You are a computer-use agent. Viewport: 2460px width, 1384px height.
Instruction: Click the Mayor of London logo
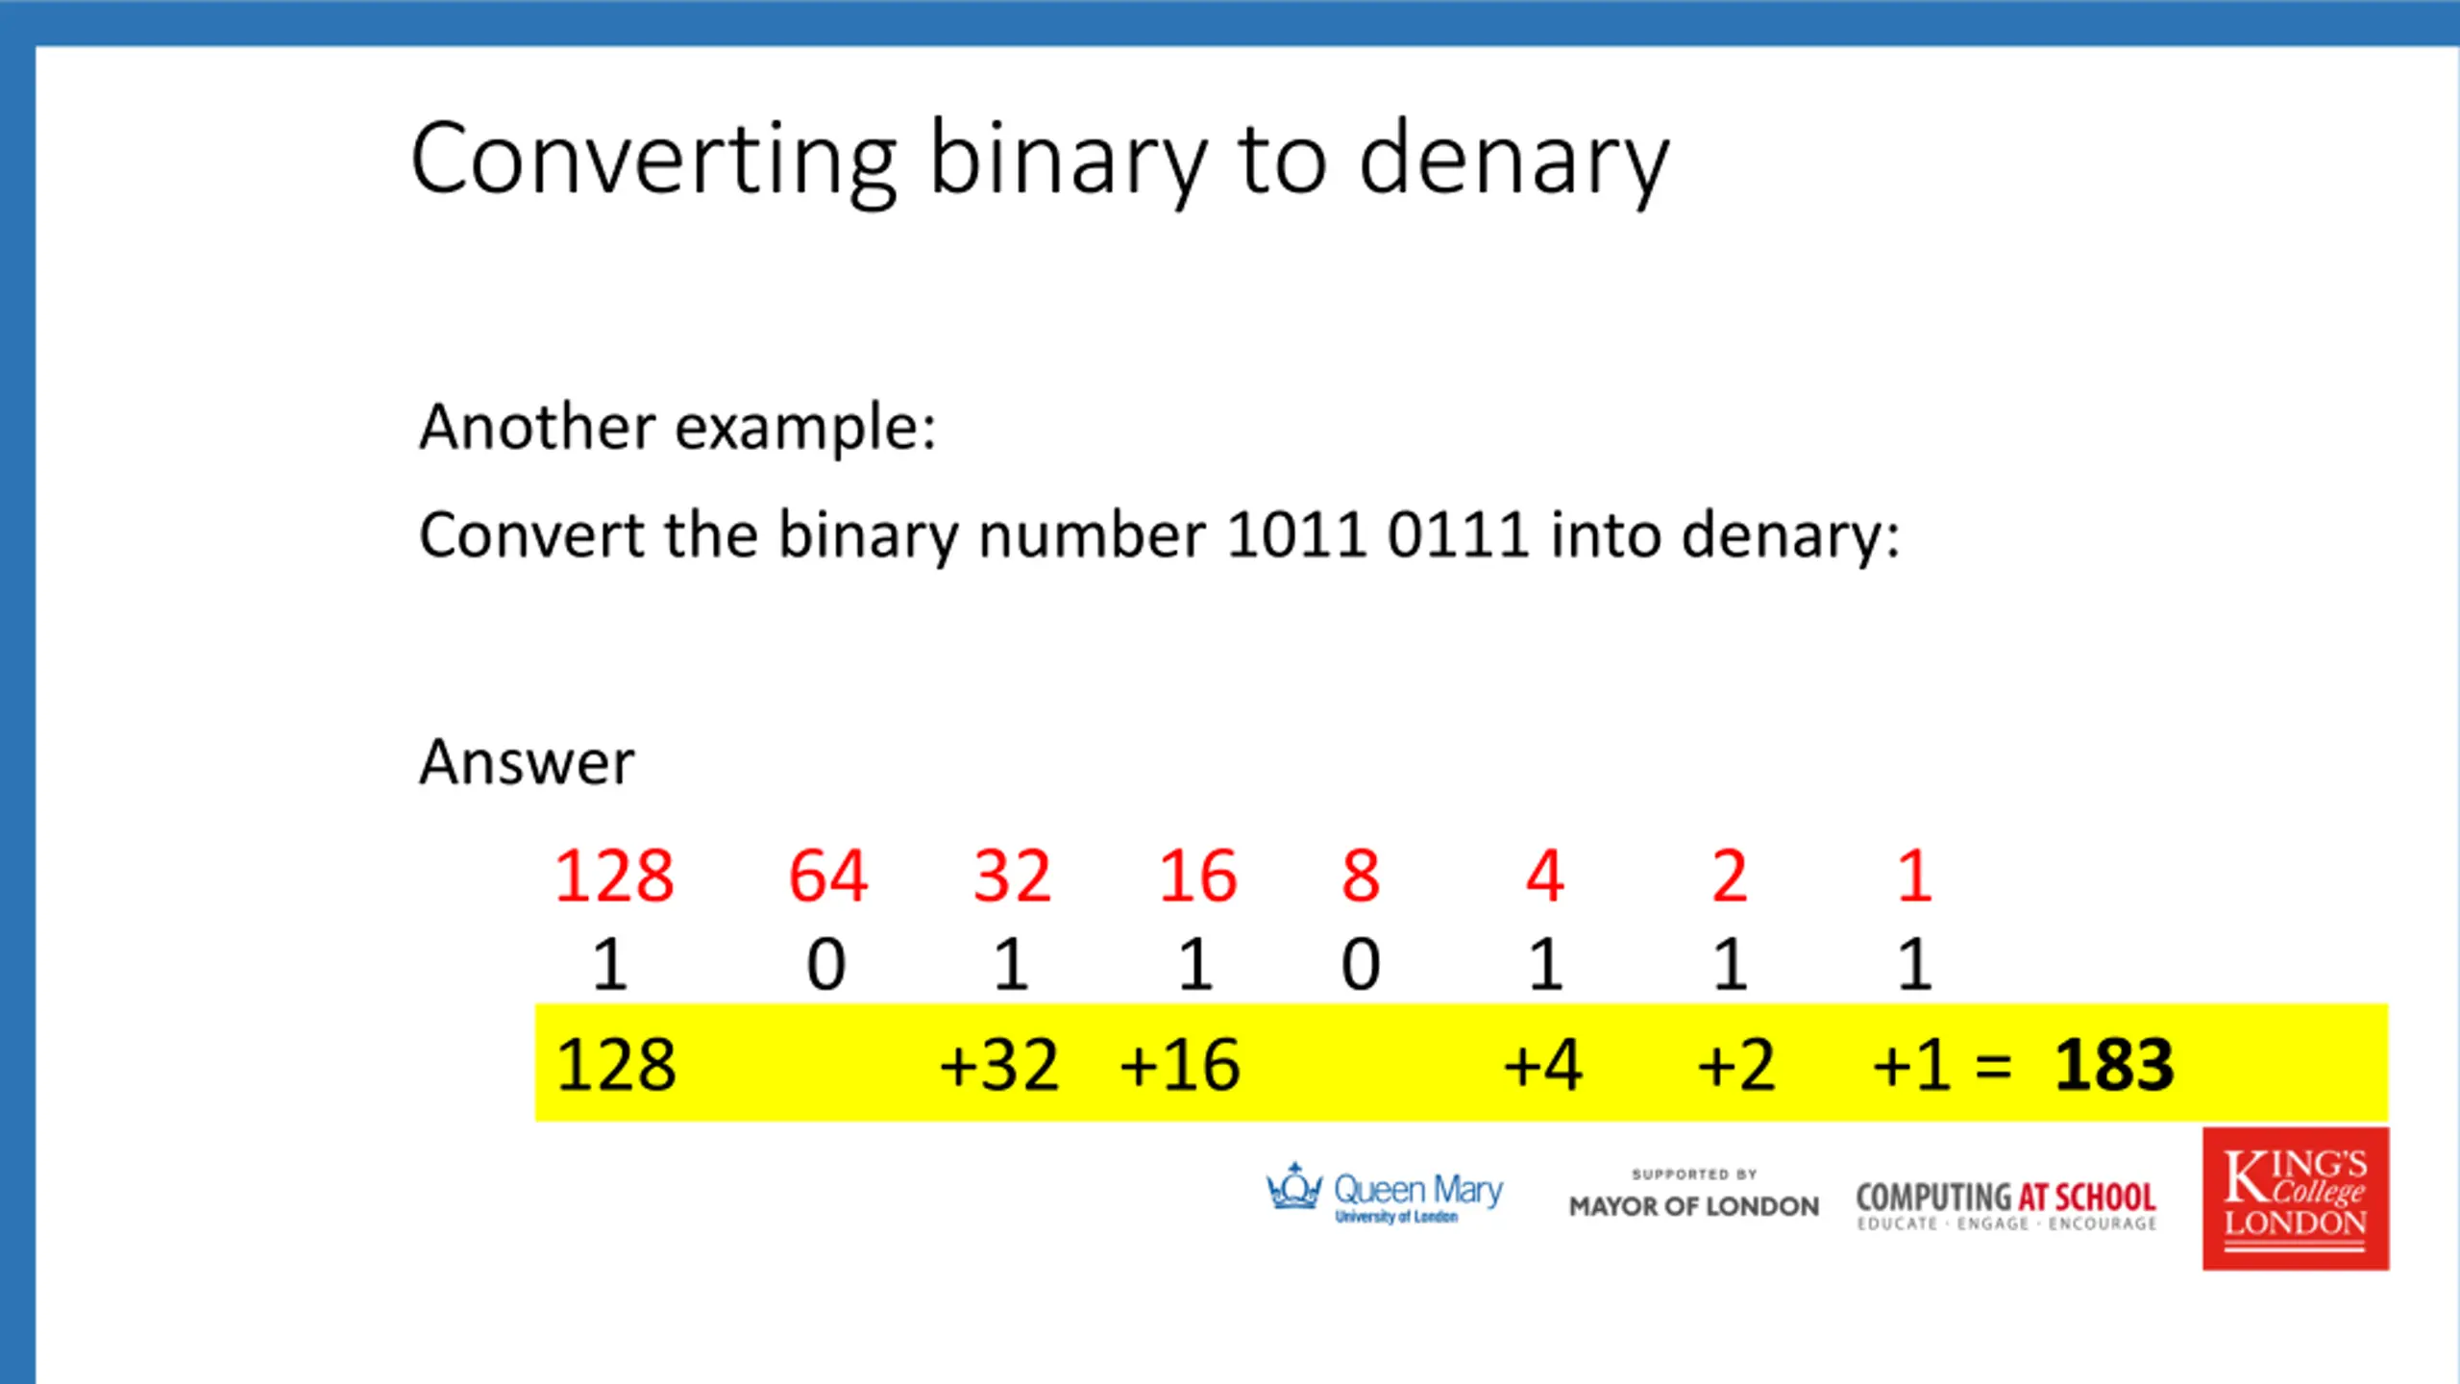pos(1694,1195)
